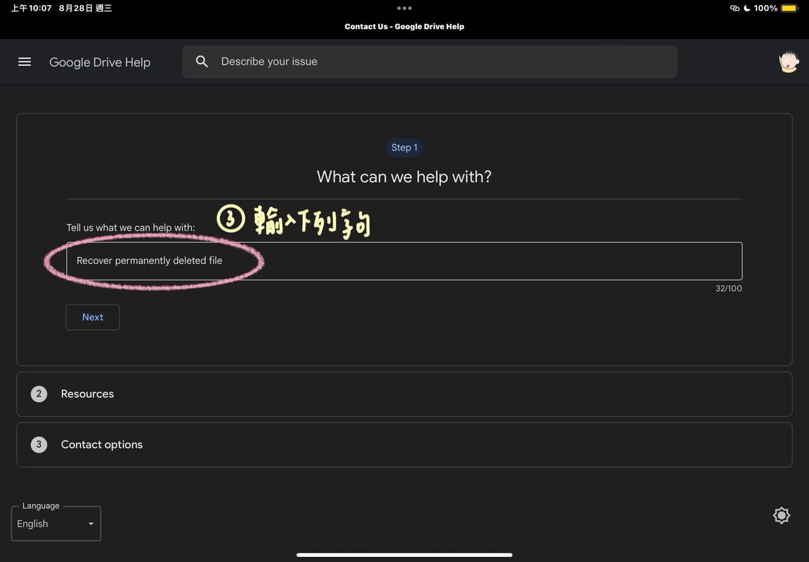Toggle dark theme brightness icon
Screen dimensions: 809x562
click(x=781, y=515)
